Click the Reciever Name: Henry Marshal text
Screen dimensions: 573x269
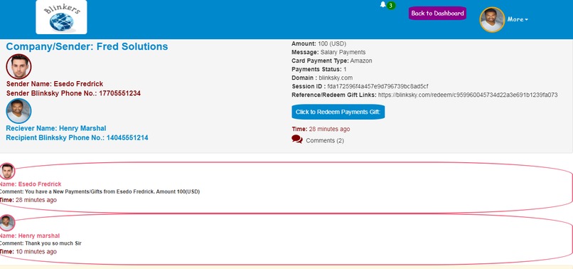coord(56,128)
